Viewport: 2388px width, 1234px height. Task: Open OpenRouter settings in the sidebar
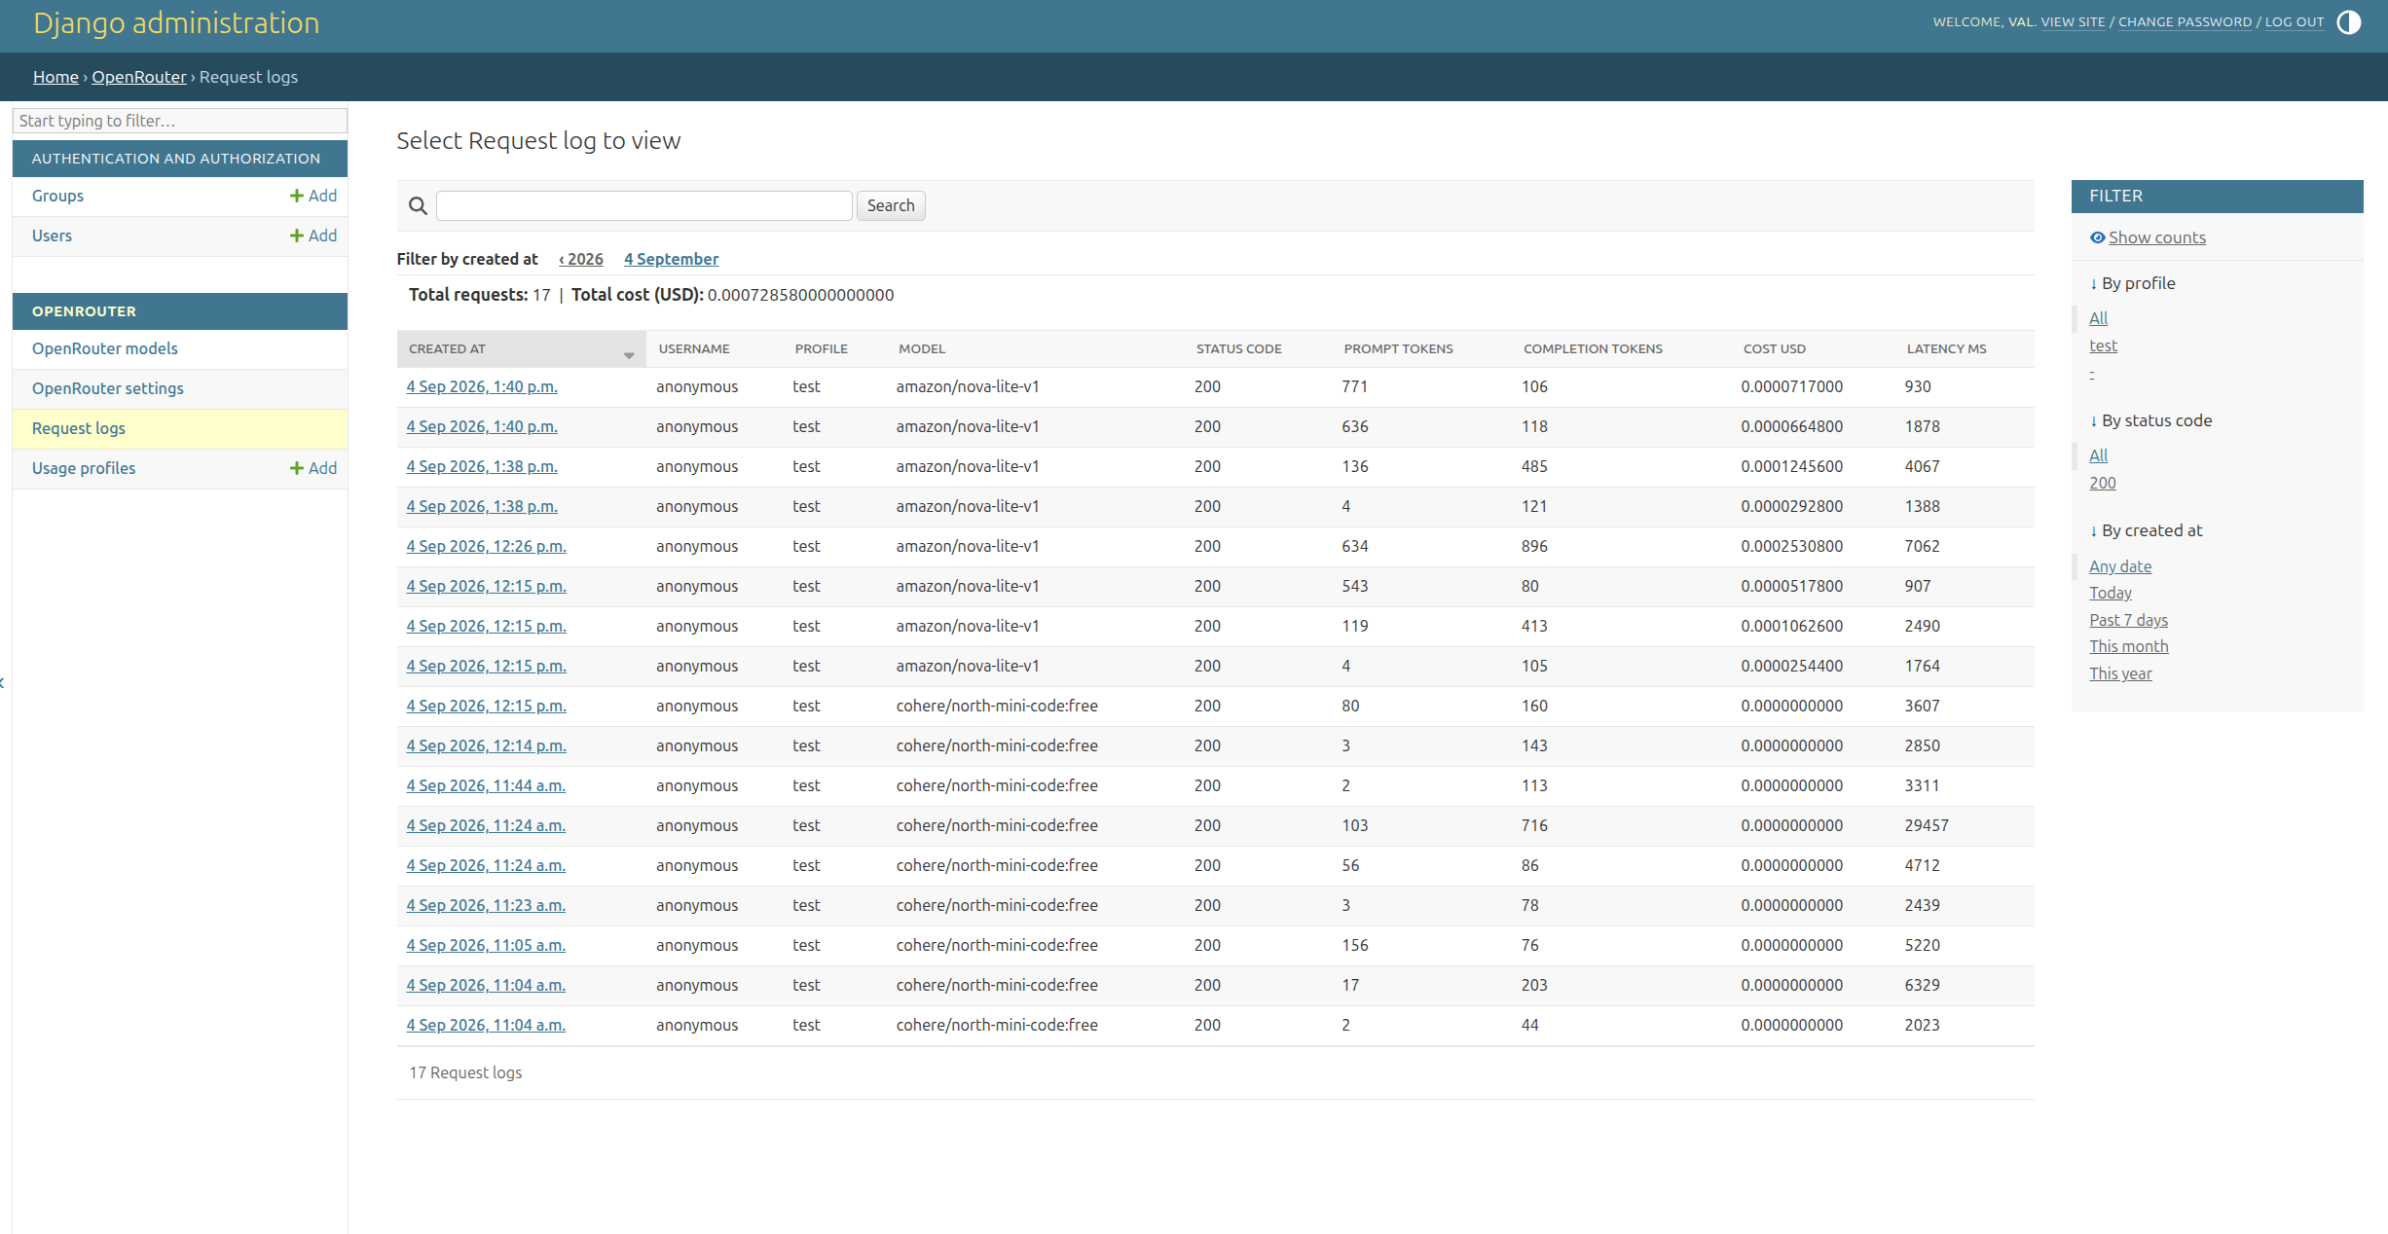[108, 388]
